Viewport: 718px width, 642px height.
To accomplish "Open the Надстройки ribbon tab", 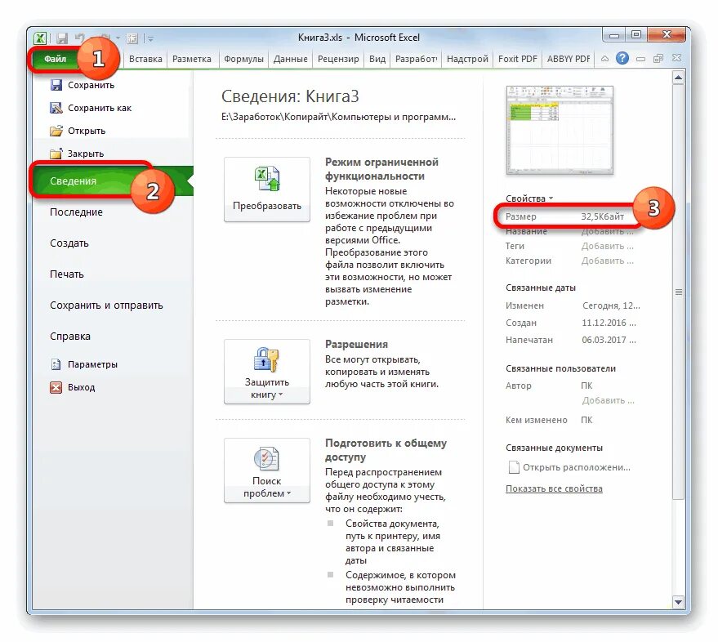I will [467, 59].
